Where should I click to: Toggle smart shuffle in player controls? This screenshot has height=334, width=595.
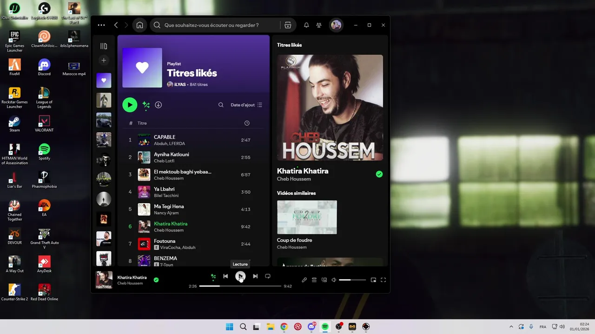click(x=213, y=276)
